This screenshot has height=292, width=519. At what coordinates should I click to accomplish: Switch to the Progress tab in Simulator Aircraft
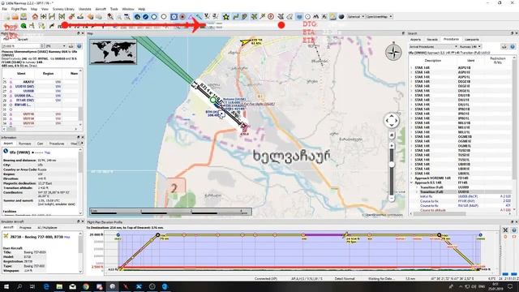click(x=25, y=228)
